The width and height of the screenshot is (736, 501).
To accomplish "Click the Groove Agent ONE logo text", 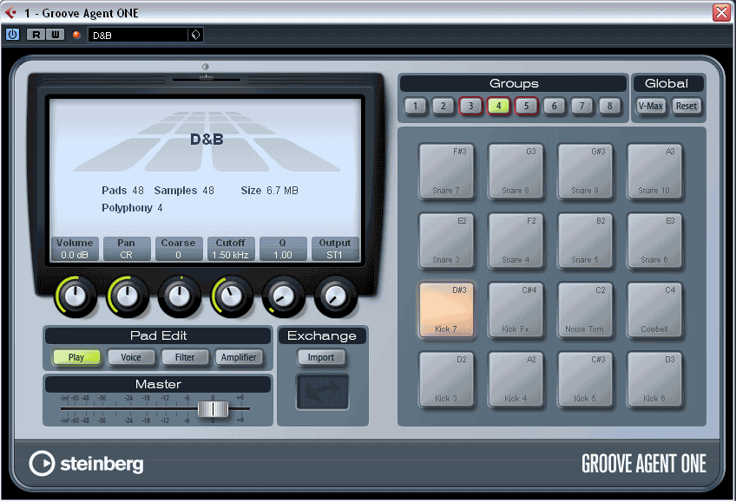I will pos(643,464).
